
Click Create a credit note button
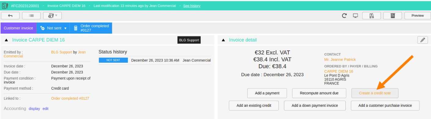pyautogui.click(x=375, y=93)
